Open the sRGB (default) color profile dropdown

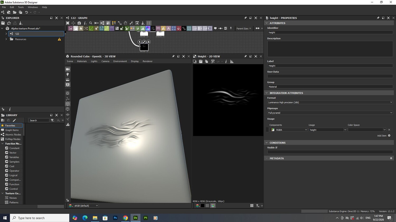click(84, 206)
